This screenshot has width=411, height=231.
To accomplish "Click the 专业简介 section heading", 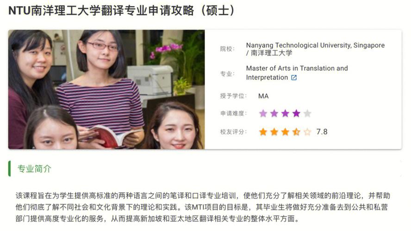I will (x=34, y=169).
